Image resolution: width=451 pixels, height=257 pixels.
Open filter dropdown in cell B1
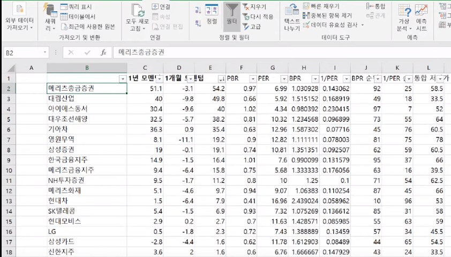pyautogui.click(x=123, y=79)
